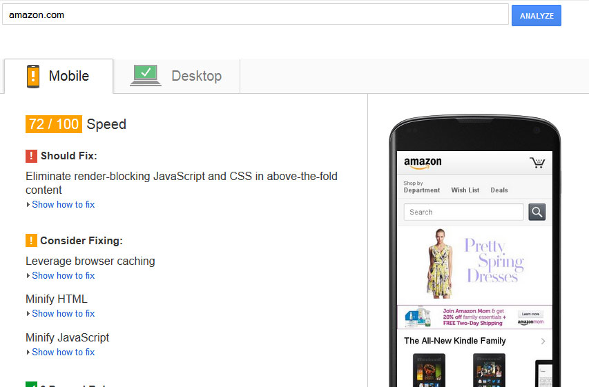Focus the URL field containing amazon.com
This screenshot has height=387, width=589.
(255, 14)
